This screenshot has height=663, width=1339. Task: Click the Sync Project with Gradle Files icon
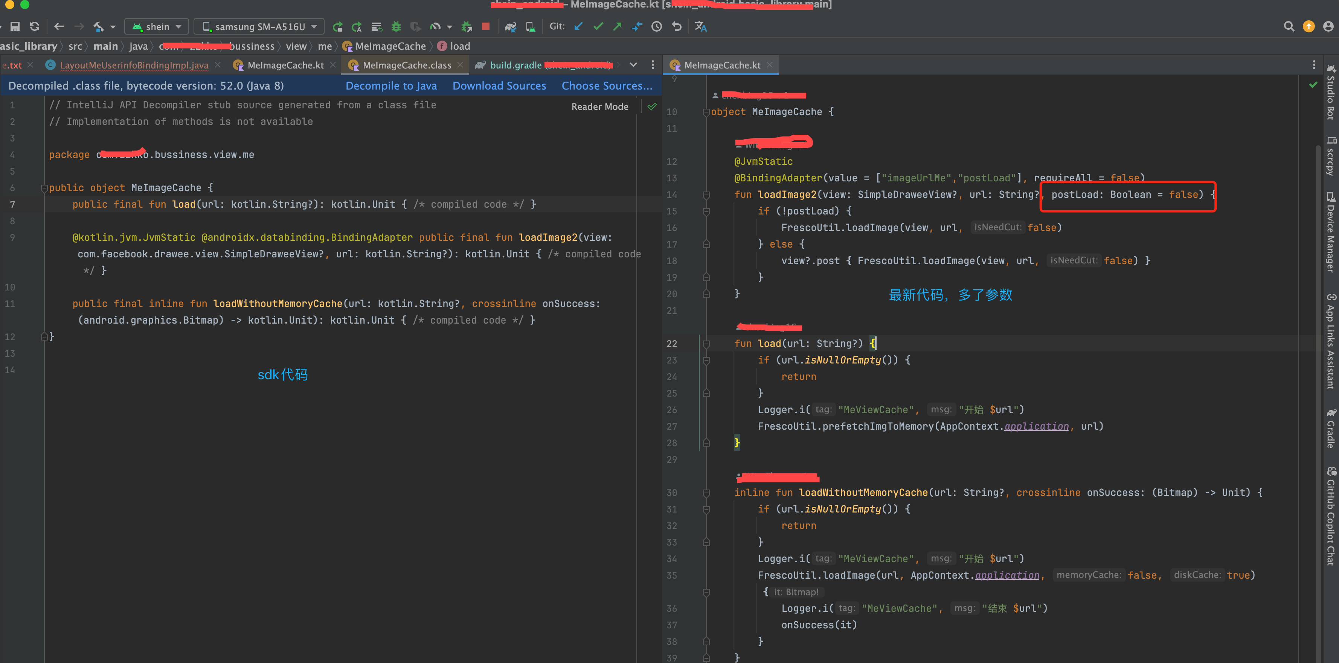point(511,26)
